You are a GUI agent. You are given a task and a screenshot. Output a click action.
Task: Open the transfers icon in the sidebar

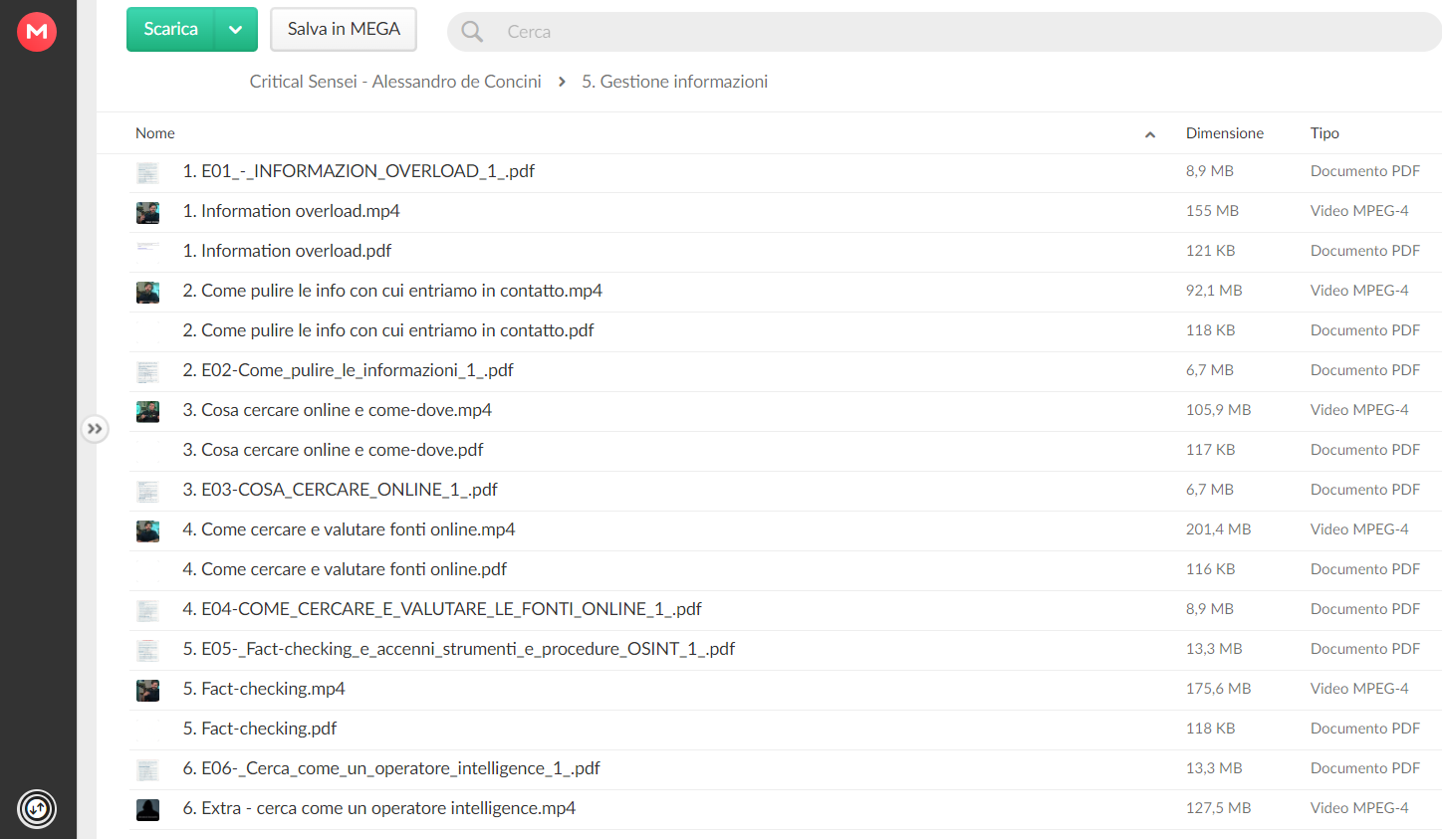(37, 808)
